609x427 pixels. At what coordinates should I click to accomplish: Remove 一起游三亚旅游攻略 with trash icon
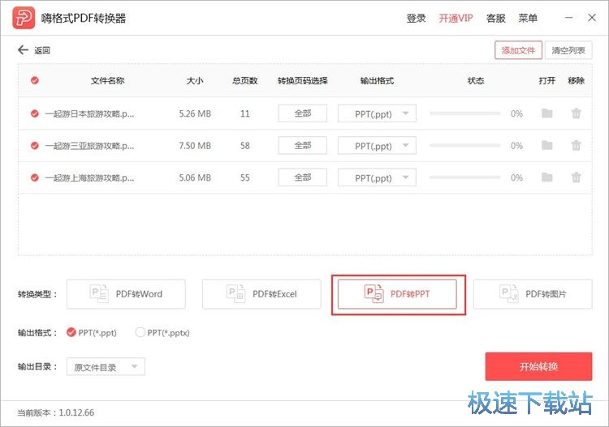coord(576,145)
